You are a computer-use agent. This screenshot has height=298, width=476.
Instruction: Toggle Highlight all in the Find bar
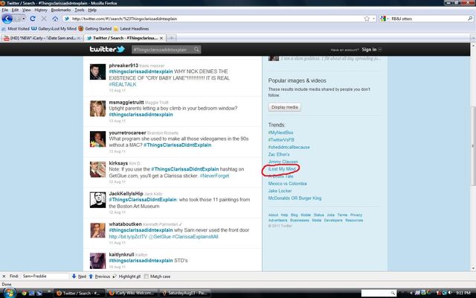tap(126, 276)
